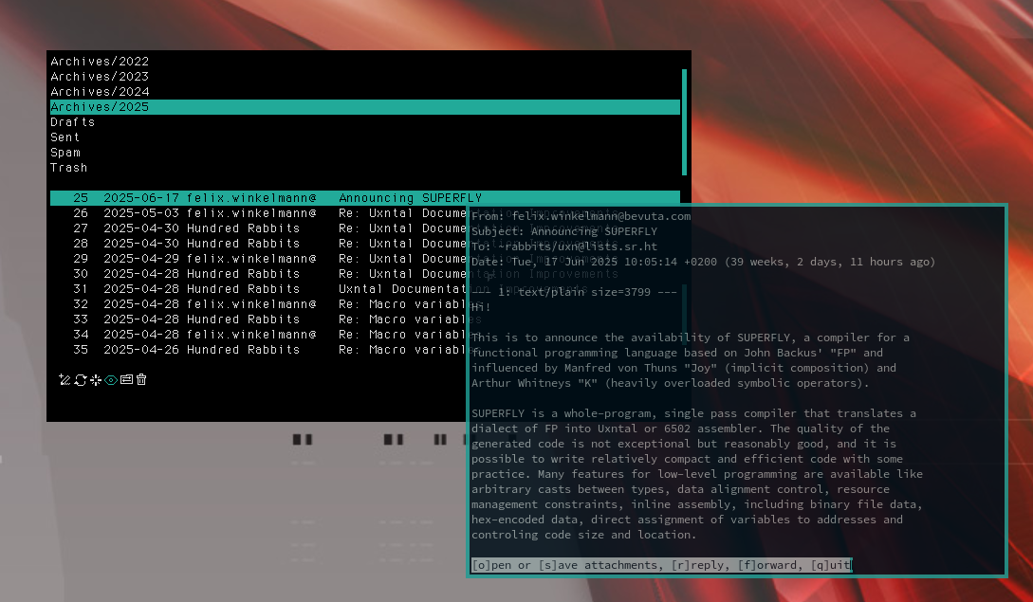
Task: Click the move to folder icon
Action: click(126, 380)
